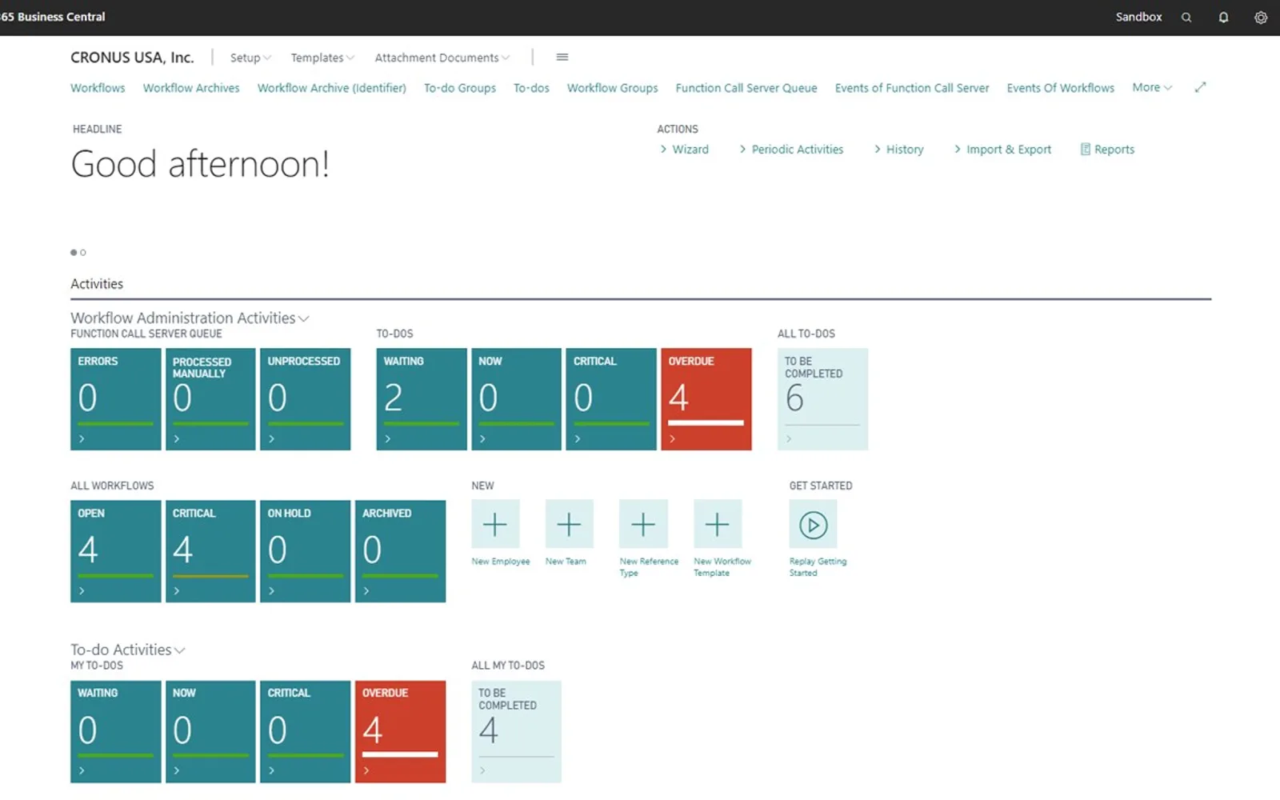Expand the Periodic Activities group
The width and height of the screenshot is (1280, 800).
791,149
